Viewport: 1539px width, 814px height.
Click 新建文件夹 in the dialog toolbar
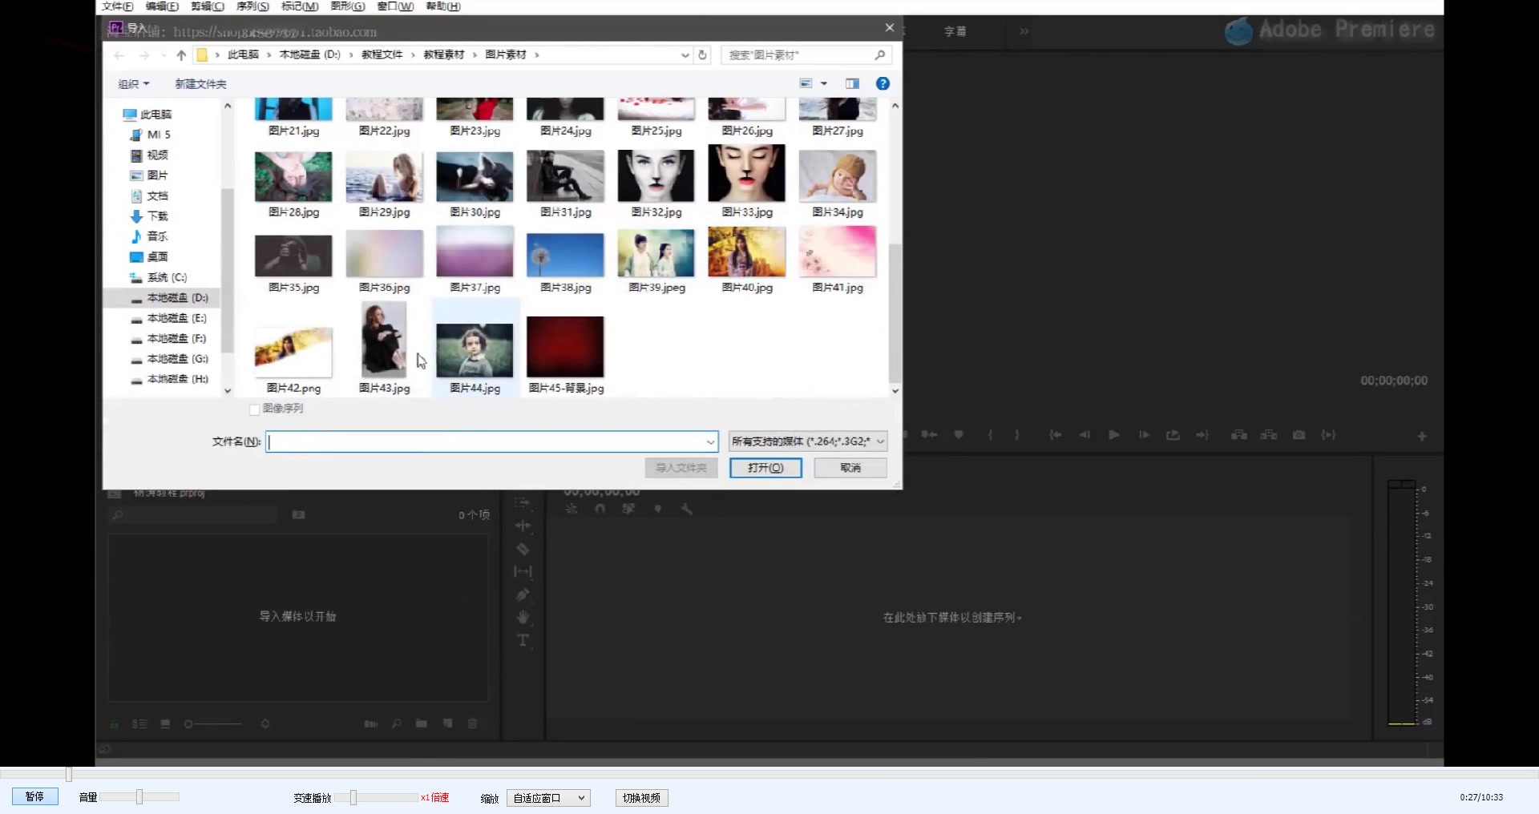(x=200, y=84)
